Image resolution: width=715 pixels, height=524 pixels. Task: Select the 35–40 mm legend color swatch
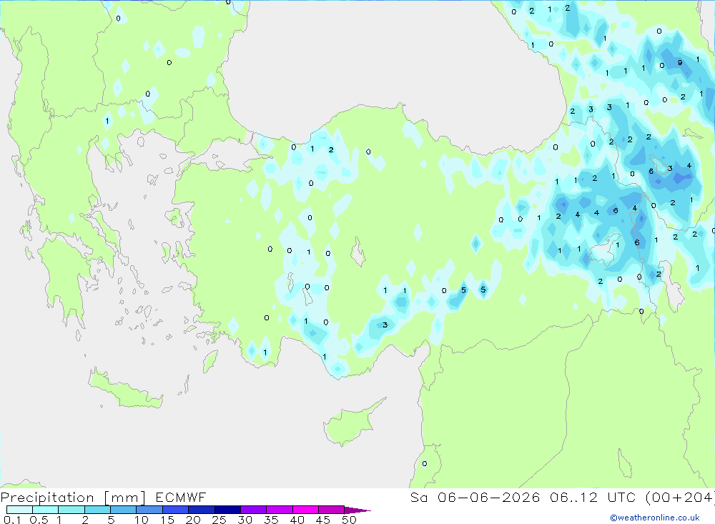tap(280, 510)
